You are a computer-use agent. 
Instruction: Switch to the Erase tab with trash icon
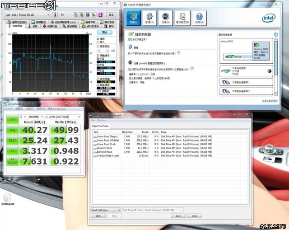click(109, 26)
